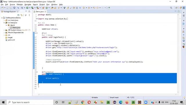This screenshot has width=186, height=105.
Task: Toggle Show Whitespace Characters
Action: [80, 8]
